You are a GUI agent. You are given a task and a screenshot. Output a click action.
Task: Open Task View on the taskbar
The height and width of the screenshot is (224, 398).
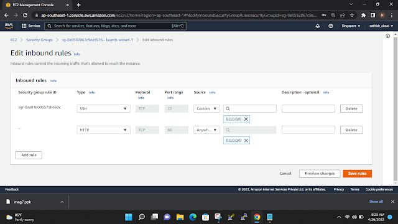coord(154,217)
